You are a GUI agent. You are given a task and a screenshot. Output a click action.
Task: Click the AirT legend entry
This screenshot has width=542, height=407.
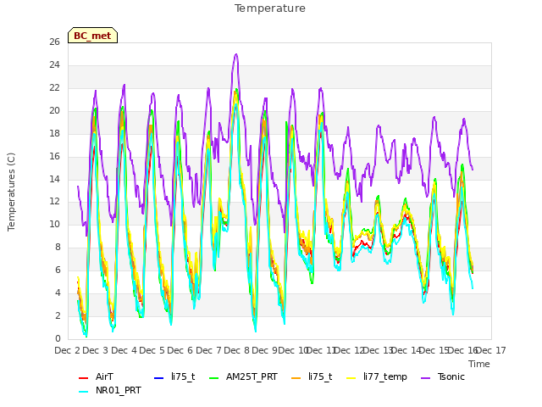tap(96, 376)
